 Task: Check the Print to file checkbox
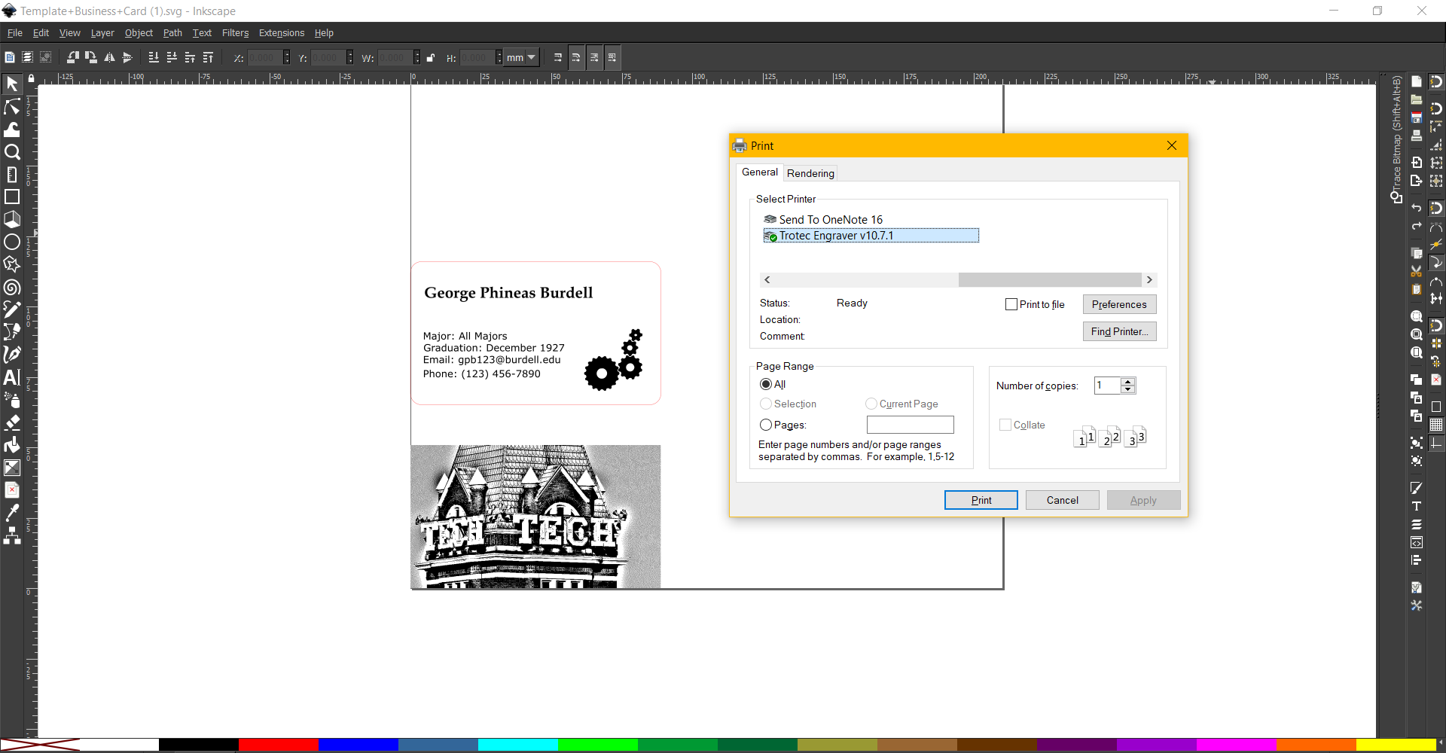click(1011, 304)
